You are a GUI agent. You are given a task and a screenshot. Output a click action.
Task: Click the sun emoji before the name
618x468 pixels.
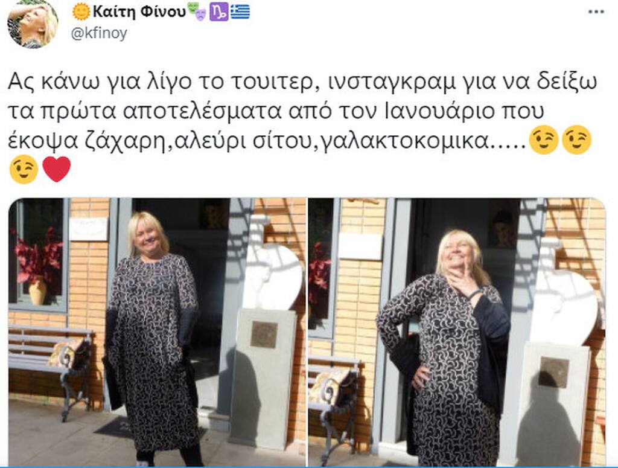pyautogui.click(x=81, y=11)
